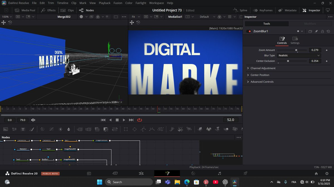
Task: Open the ZoomBlur1 versions icon
Action: click(310, 31)
